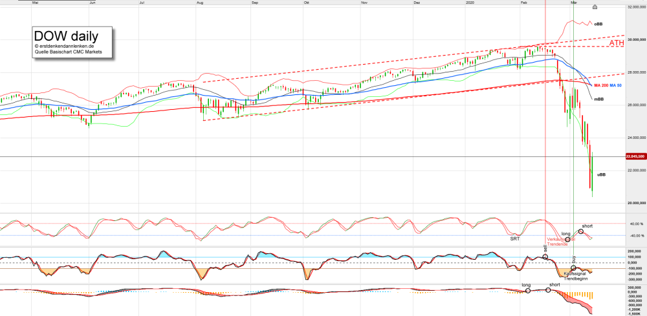Select the "DOW daily" chart title
Screen dimensions: 647x316
[66, 36]
